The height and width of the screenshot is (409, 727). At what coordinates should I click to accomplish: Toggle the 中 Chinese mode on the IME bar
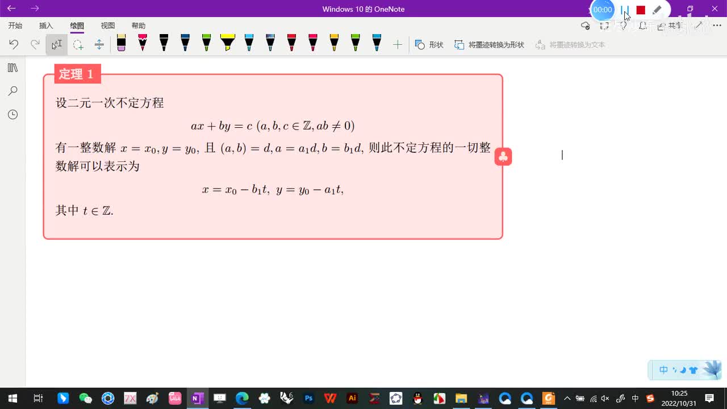click(663, 370)
